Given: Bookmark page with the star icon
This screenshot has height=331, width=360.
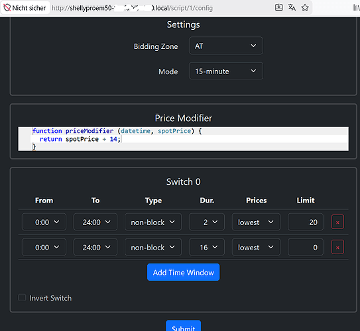Looking at the screenshot, I should click(x=305, y=7).
